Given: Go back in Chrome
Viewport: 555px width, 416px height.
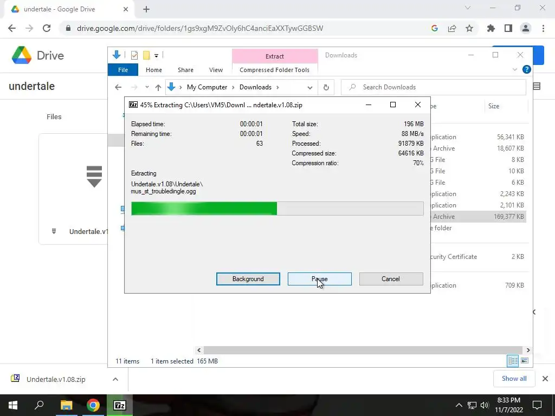Looking at the screenshot, I should click(12, 28).
